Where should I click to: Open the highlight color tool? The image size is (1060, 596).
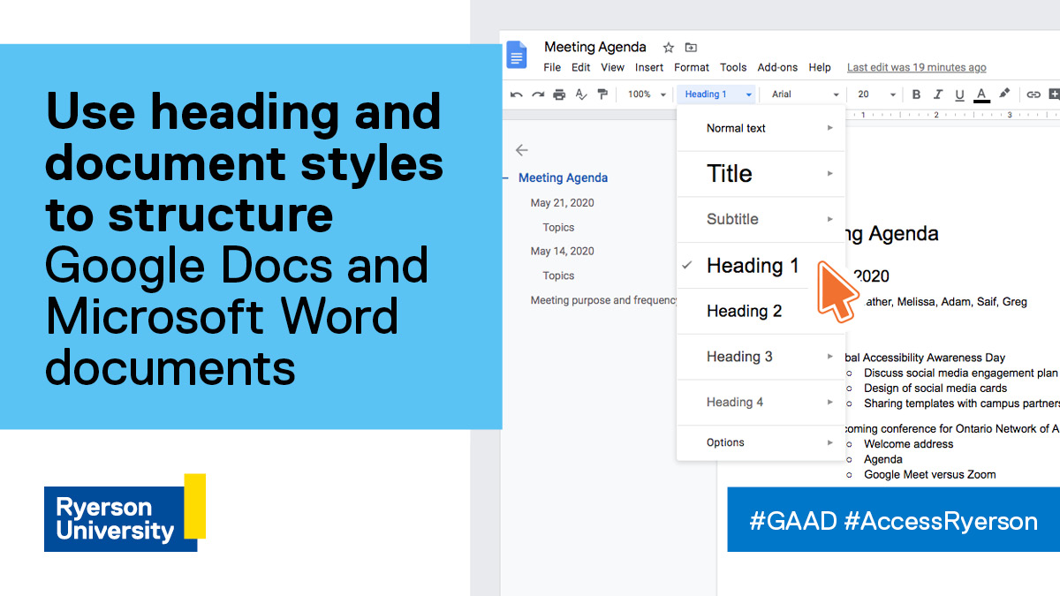pyautogui.click(x=1004, y=94)
